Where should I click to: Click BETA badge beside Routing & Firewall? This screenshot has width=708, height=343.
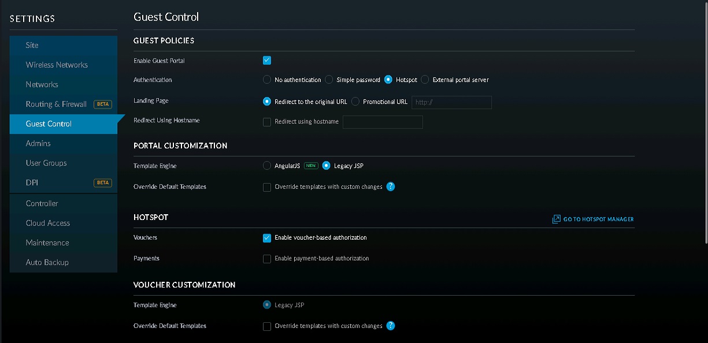(102, 104)
